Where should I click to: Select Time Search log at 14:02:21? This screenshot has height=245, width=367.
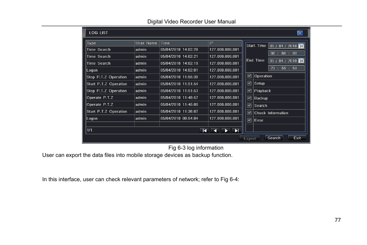(164, 57)
